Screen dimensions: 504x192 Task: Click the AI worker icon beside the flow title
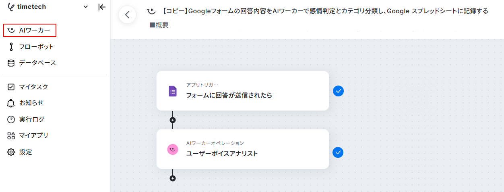(151, 11)
